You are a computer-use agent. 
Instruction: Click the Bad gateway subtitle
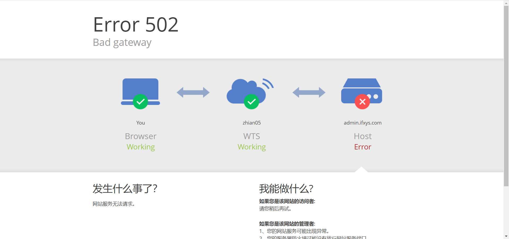tap(122, 42)
